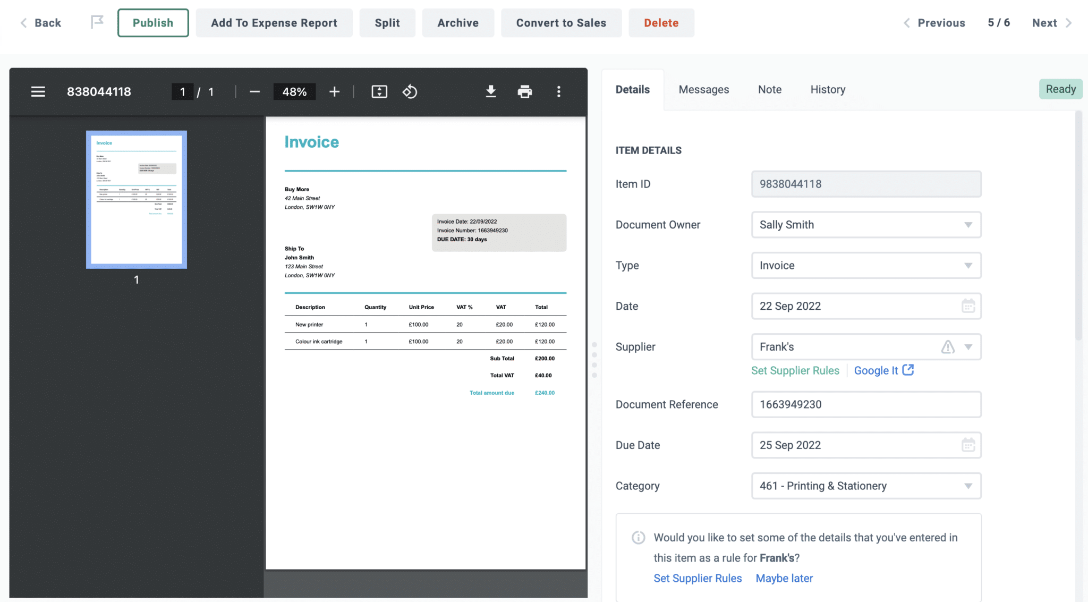Expand the Type dropdown

coord(968,265)
